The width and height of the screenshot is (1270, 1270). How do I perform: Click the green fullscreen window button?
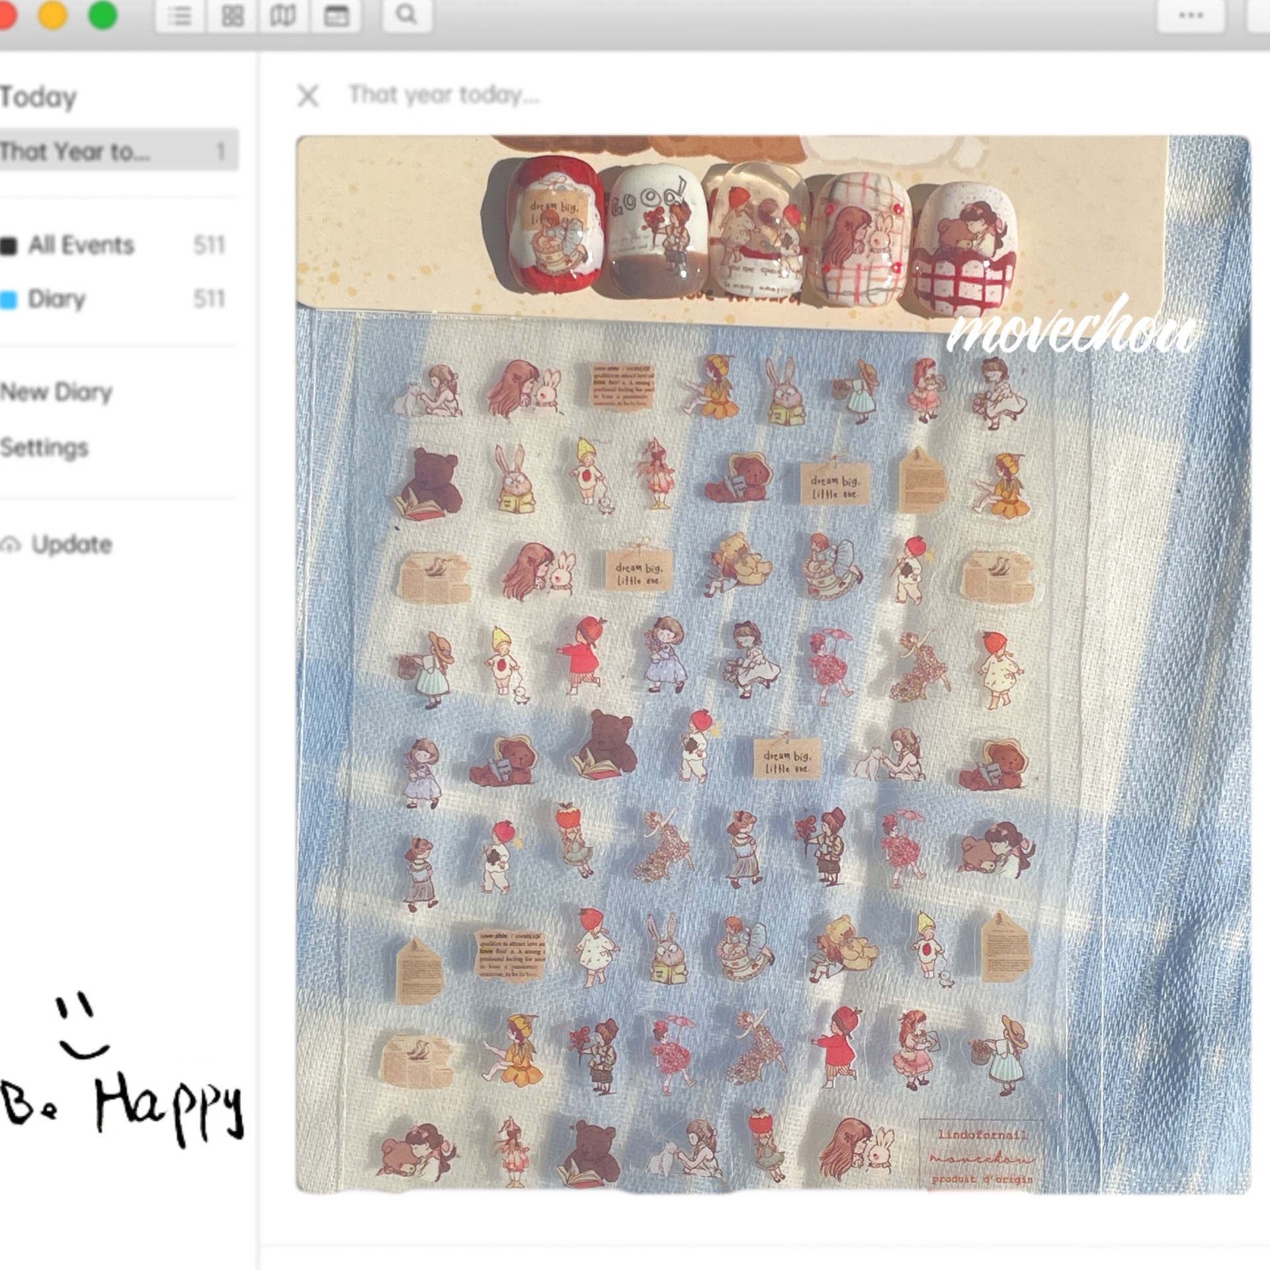103,15
